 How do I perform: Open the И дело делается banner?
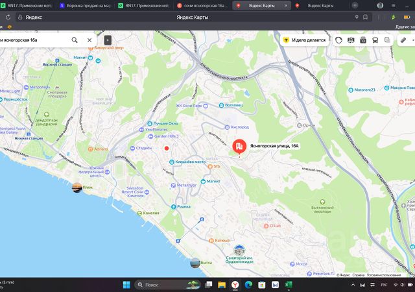pos(304,40)
